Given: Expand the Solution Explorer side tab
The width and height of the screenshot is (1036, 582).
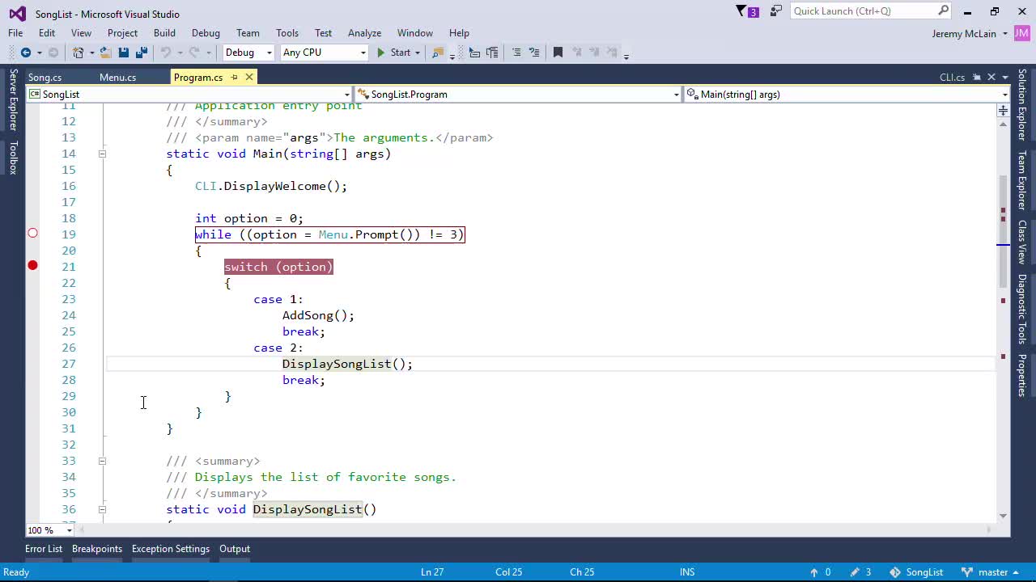Looking at the screenshot, I should [1022, 104].
